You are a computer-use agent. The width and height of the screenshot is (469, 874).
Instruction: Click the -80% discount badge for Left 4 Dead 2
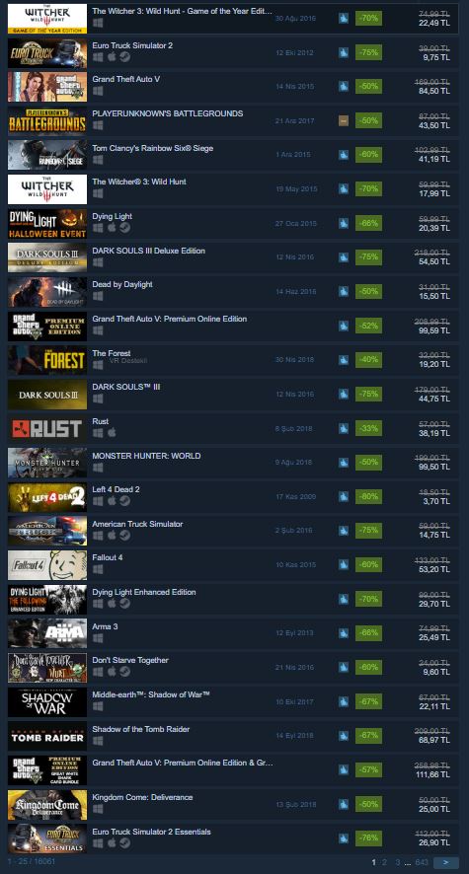click(368, 496)
